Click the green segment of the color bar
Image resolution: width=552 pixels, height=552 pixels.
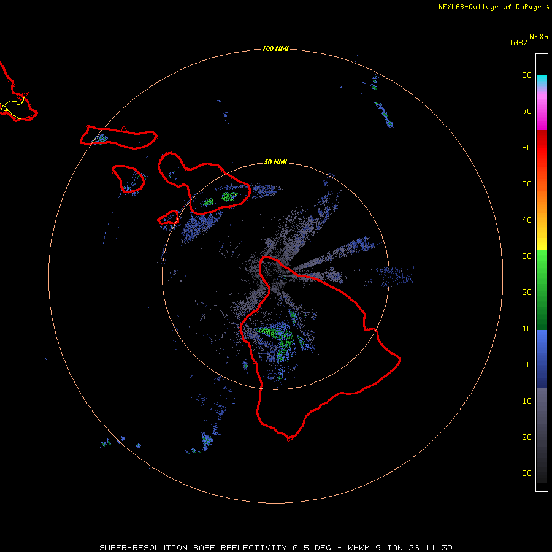(542, 289)
